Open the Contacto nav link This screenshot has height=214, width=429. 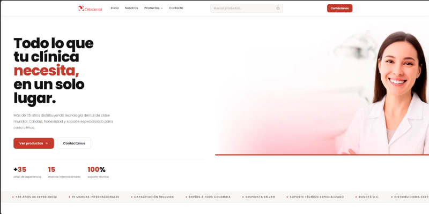click(176, 8)
